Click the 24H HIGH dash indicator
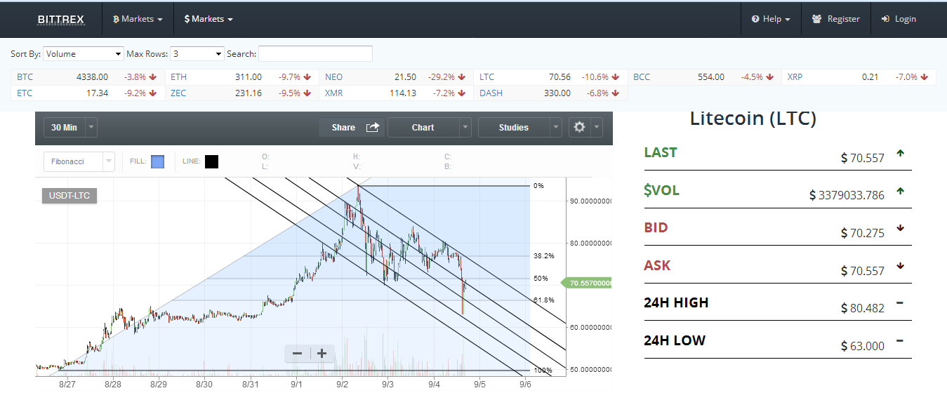 tap(900, 302)
